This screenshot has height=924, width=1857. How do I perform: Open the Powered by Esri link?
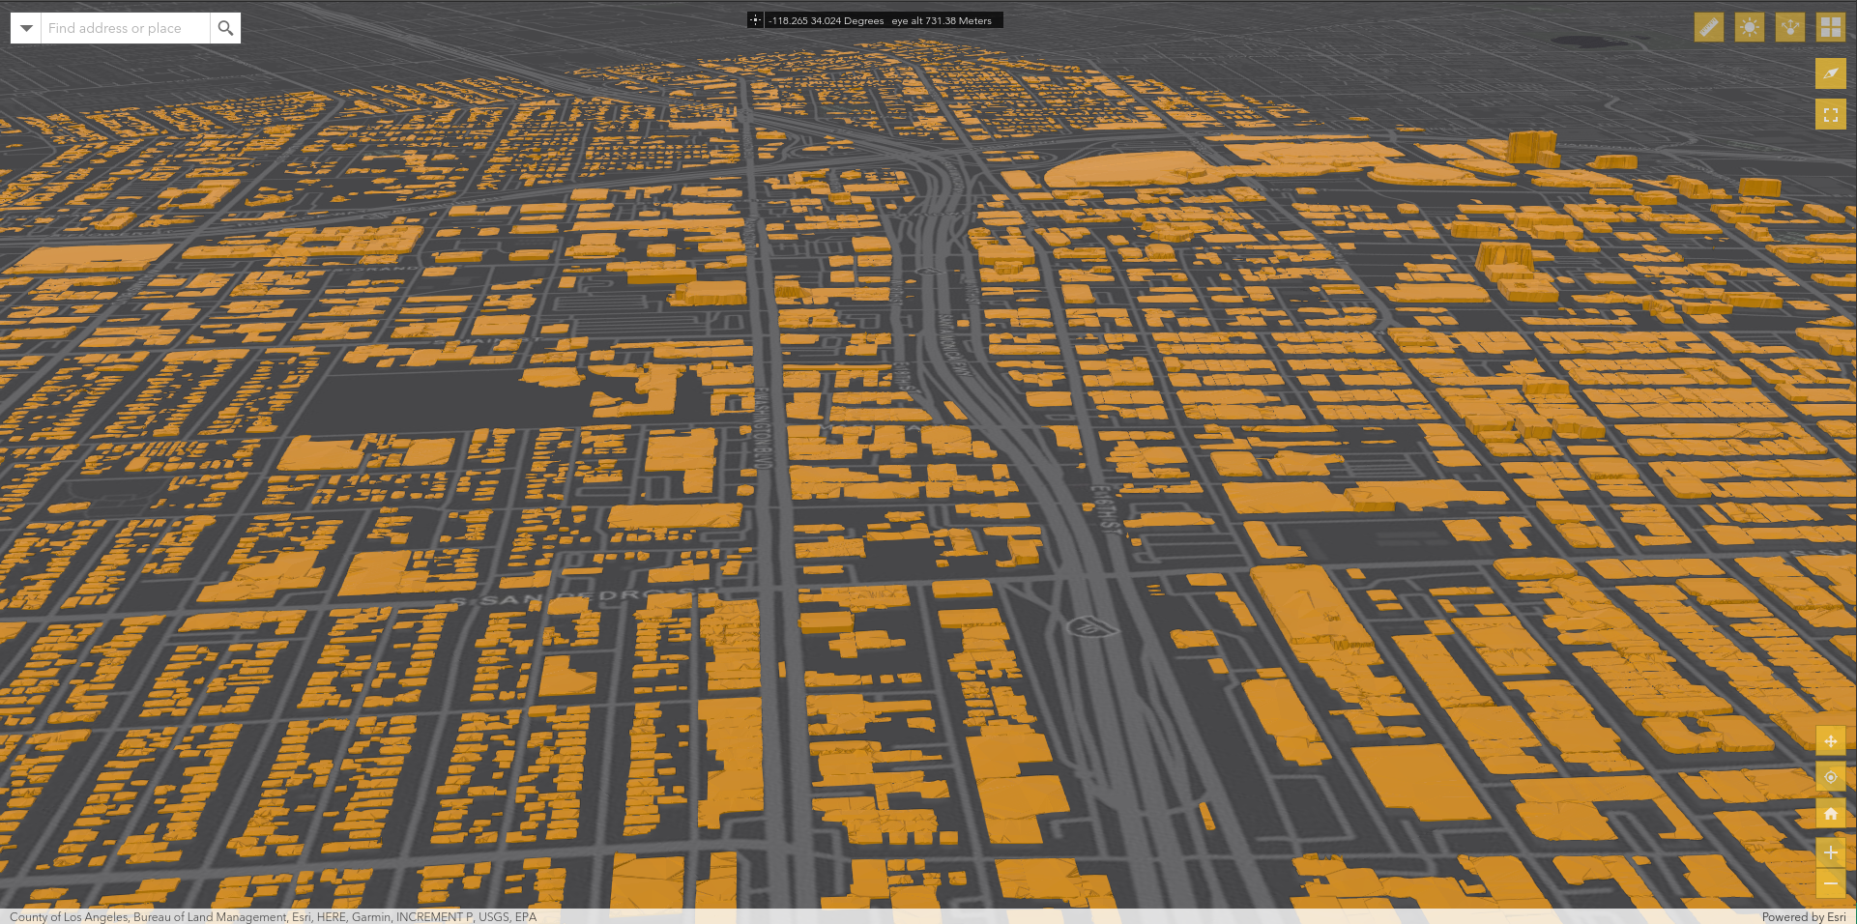pos(1803,916)
